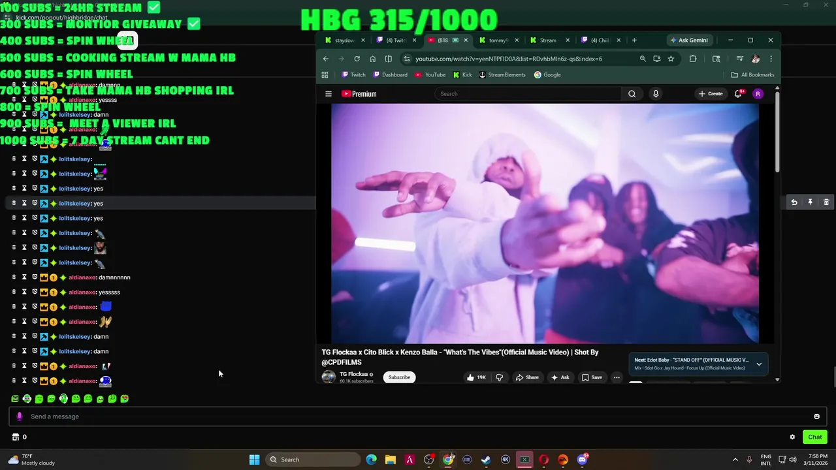The image size is (836, 470).
Task: Open Chrome home page button
Action: coord(372,59)
